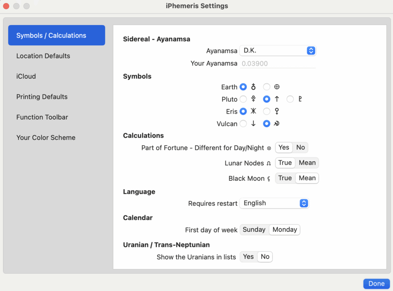Open the Location Defaults settings section
393x291 pixels.
tap(43, 56)
